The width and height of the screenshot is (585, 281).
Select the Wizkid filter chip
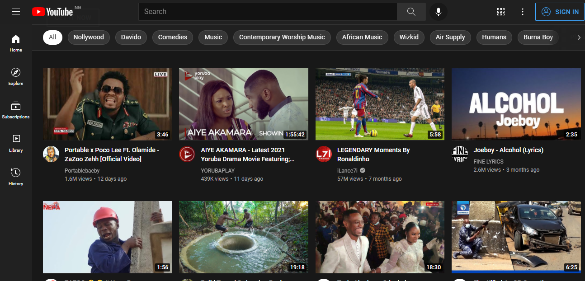[x=409, y=37]
